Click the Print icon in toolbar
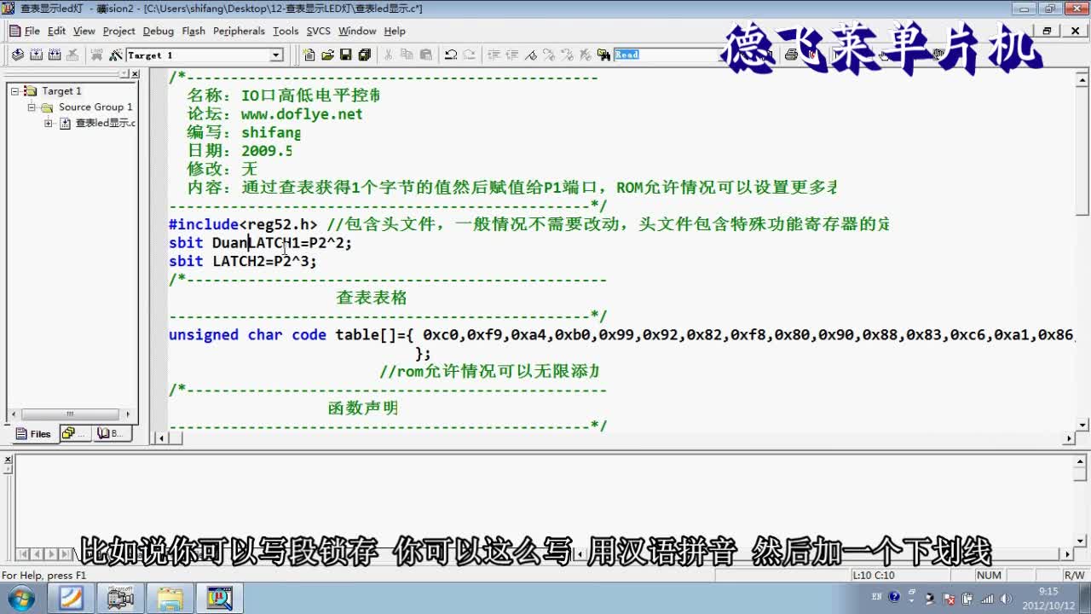 click(x=791, y=55)
